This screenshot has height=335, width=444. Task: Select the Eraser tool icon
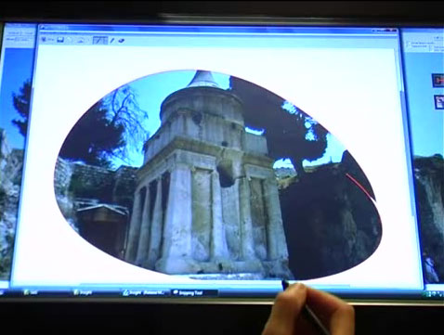tap(122, 40)
